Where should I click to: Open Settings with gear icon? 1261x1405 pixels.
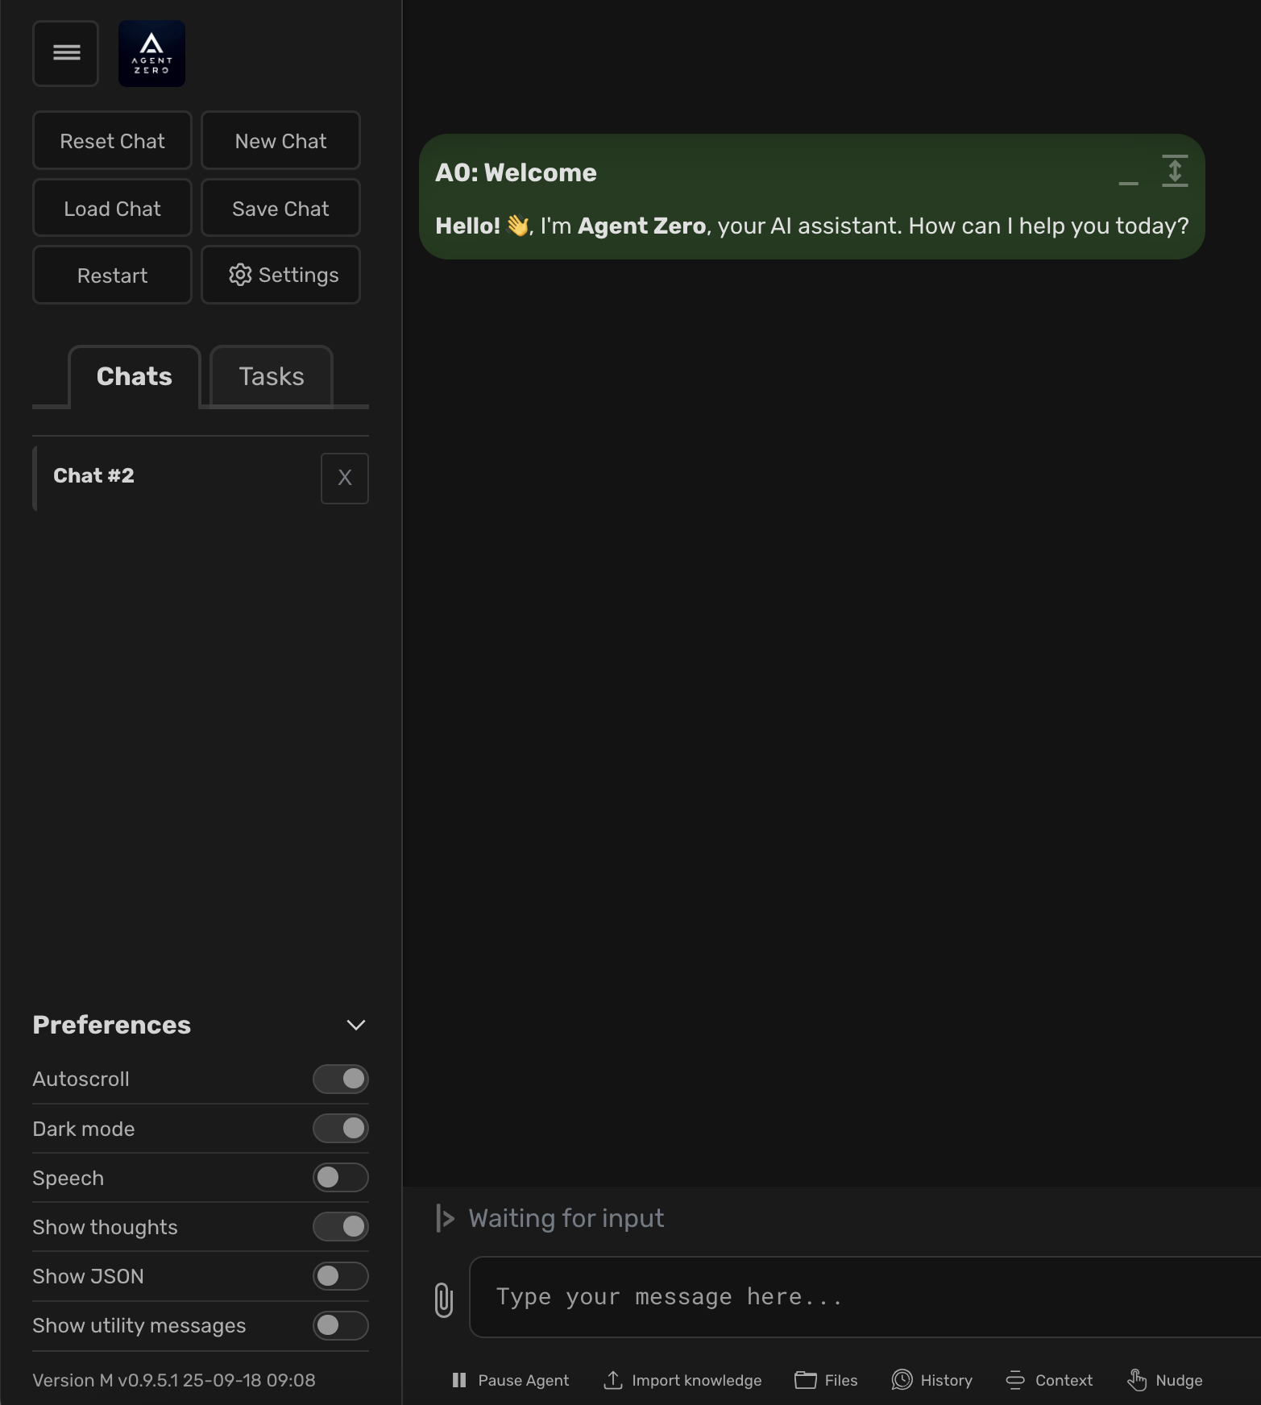pos(280,275)
